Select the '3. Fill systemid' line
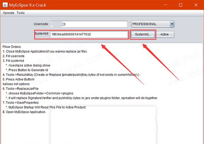 [x=13, y=61]
